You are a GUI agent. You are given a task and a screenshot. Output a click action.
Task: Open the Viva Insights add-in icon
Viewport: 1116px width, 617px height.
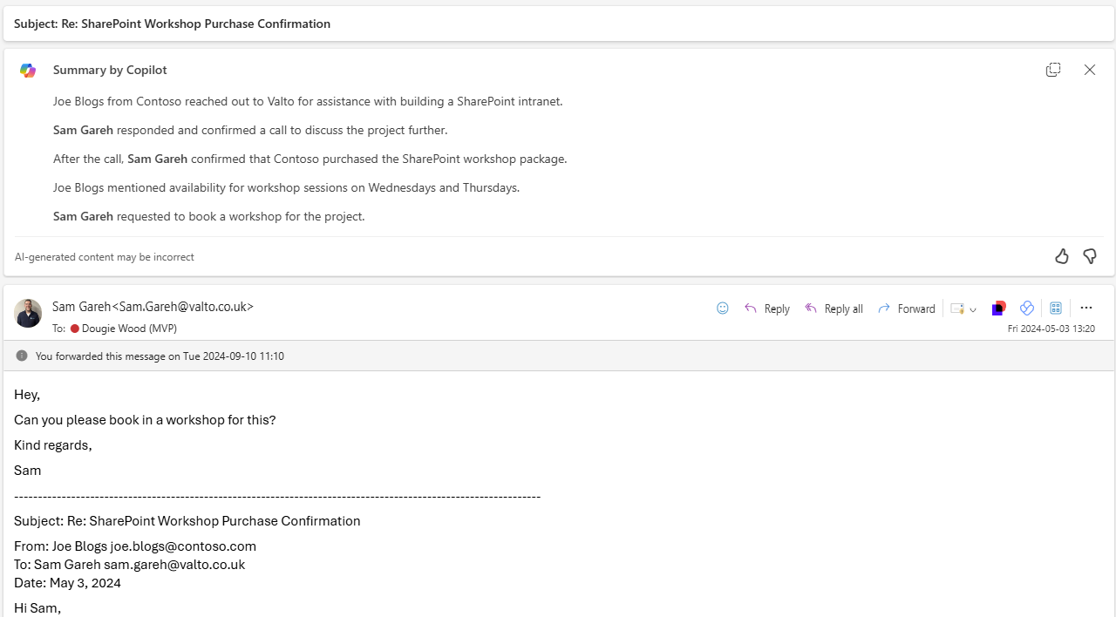[1027, 308]
